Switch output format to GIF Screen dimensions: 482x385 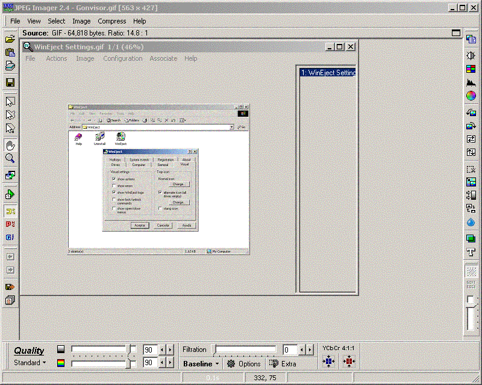coord(10,238)
